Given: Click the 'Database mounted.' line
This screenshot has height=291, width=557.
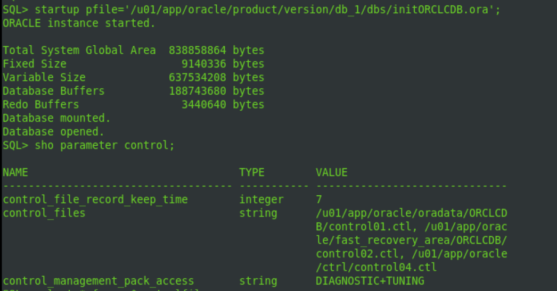Looking at the screenshot, I should coord(57,118).
